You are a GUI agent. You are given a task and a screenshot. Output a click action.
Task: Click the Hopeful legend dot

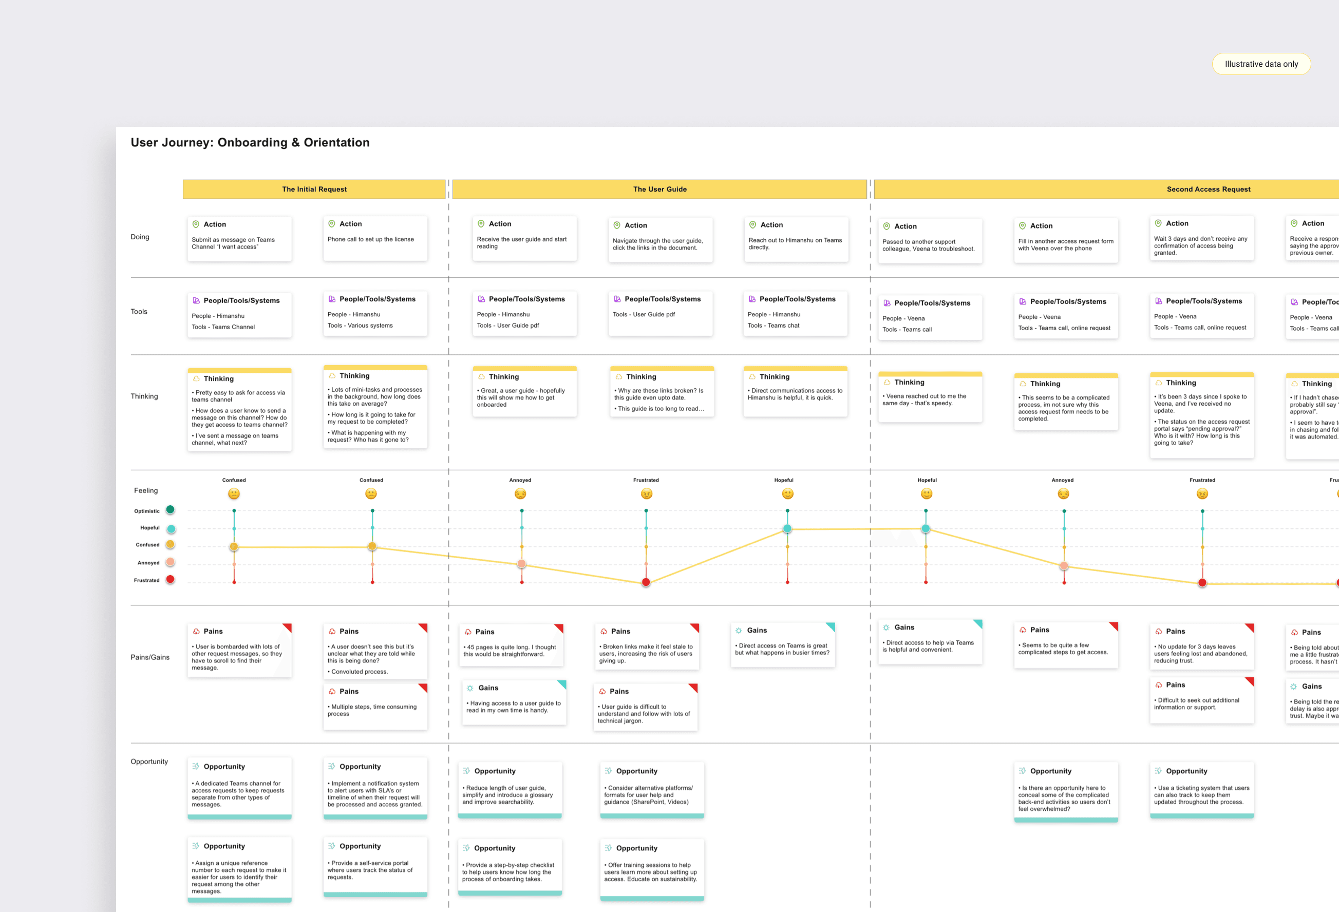click(x=171, y=529)
